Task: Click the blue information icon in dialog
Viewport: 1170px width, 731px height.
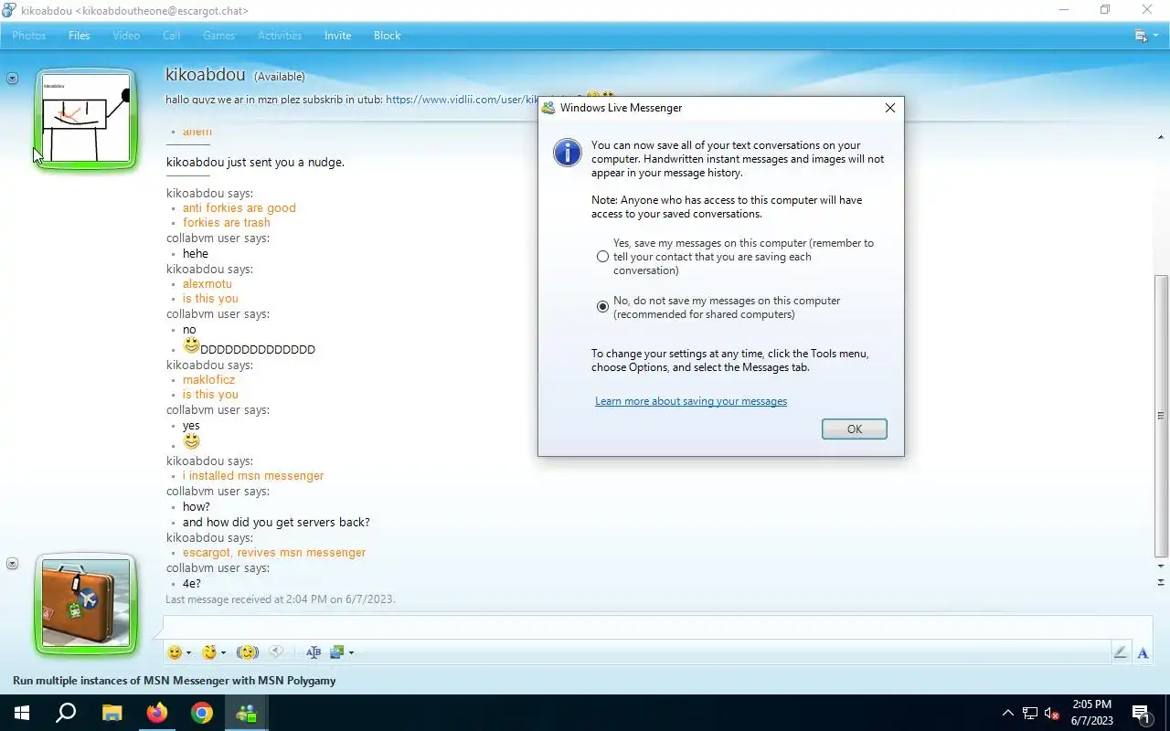Action: (568, 153)
